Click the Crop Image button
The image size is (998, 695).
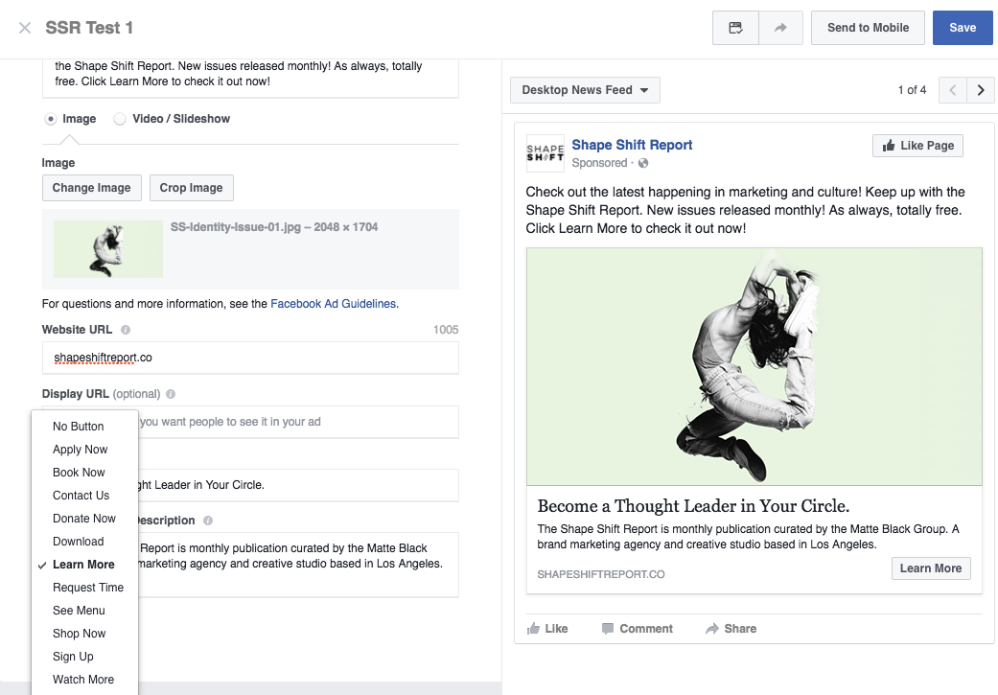[x=192, y=188]
